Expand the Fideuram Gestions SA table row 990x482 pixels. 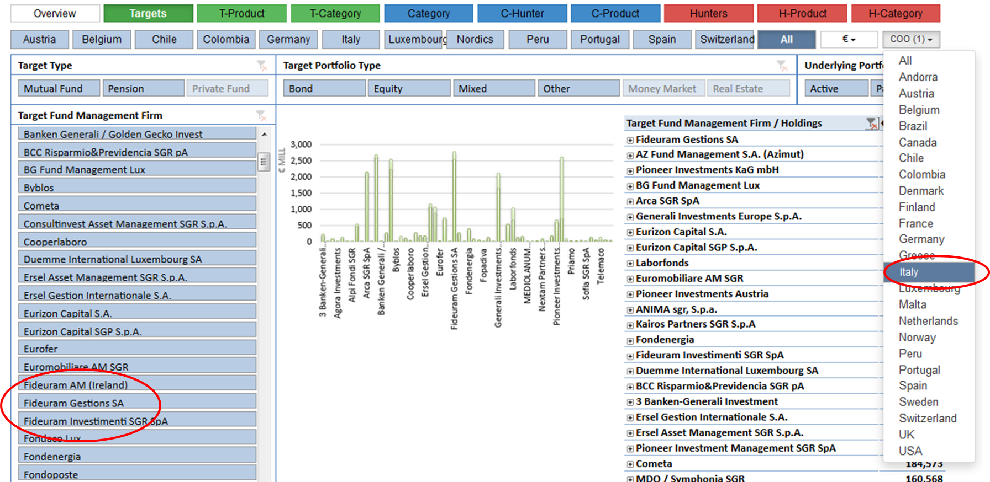[630, 140]
